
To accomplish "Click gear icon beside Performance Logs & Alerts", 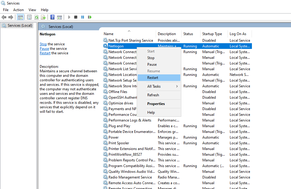I will (106, 120).
